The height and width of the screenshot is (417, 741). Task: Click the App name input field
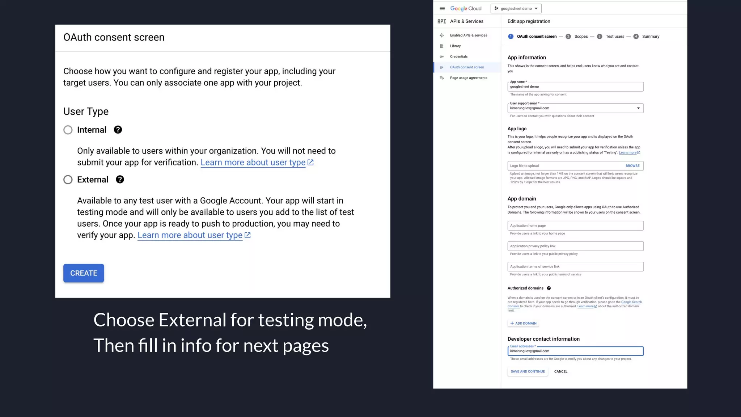pyautogui.click(x=575, y=87)
